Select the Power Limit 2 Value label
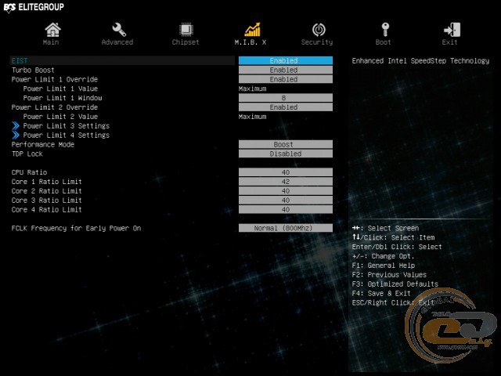 click(60, 117)
